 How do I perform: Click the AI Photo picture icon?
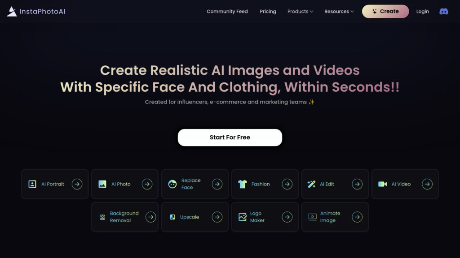pos(102,184)
